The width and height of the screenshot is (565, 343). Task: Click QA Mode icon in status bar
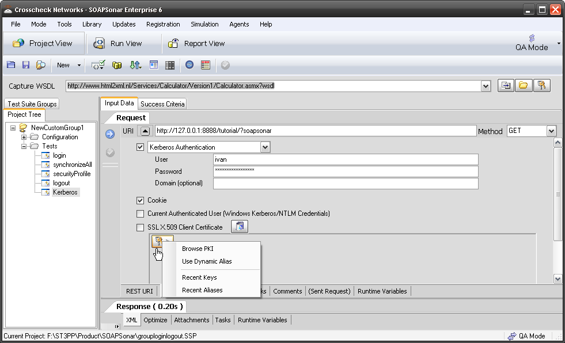click(511, 336)
